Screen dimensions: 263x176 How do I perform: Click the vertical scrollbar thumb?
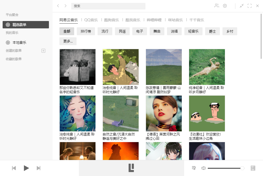tap(261, 36)
